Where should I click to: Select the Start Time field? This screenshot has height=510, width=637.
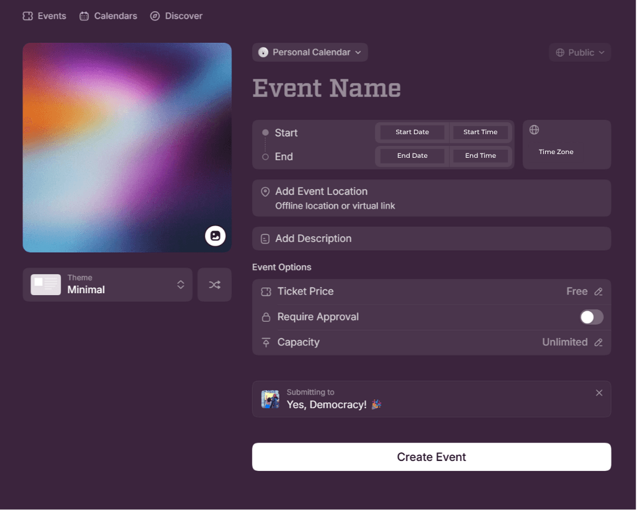(x=480, y=132)
